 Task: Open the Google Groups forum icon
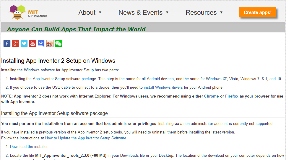click(41, 44)
